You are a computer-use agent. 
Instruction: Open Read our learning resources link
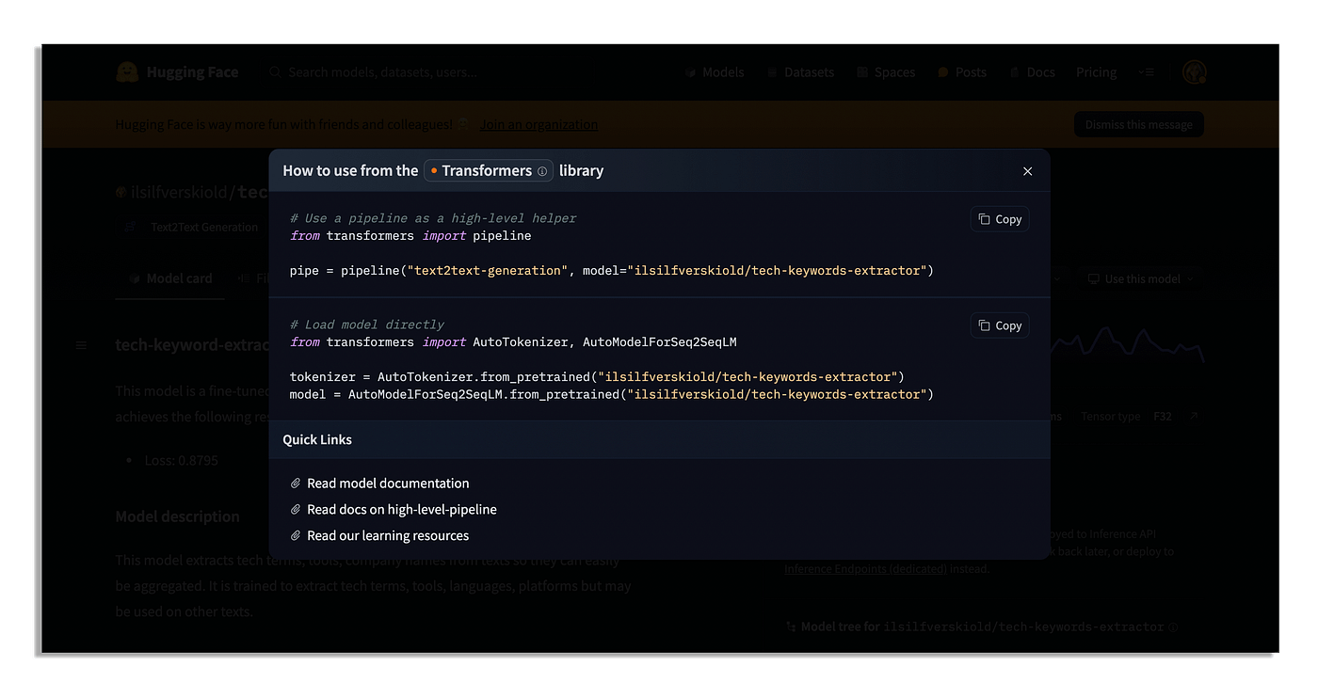coord(388,536)
